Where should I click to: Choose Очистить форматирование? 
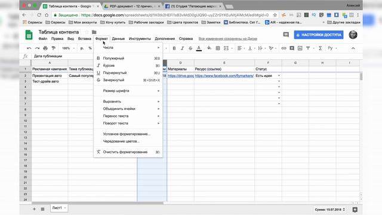(128, 152)
